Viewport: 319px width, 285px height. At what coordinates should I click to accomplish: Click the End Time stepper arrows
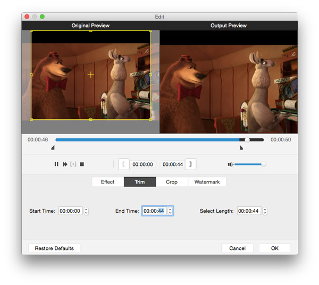tap(170, 211)
